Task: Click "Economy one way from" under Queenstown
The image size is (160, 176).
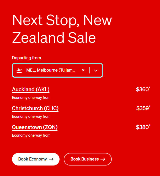Action: click(31, 135)
